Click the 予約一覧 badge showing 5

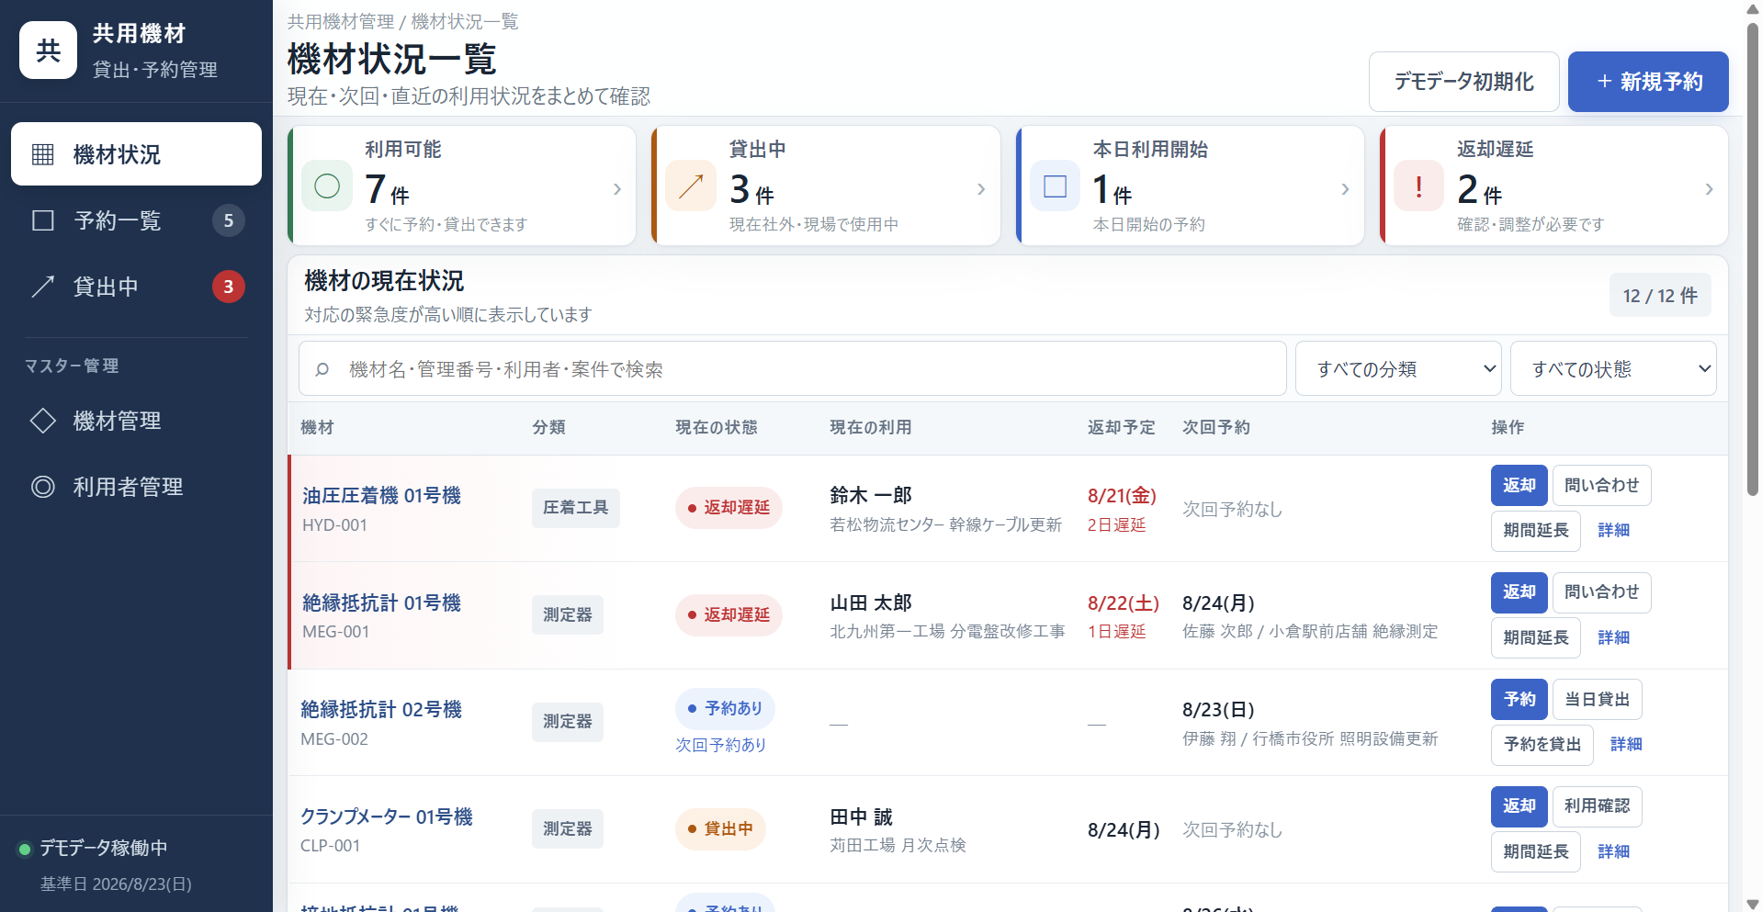(x=229, y=220)
